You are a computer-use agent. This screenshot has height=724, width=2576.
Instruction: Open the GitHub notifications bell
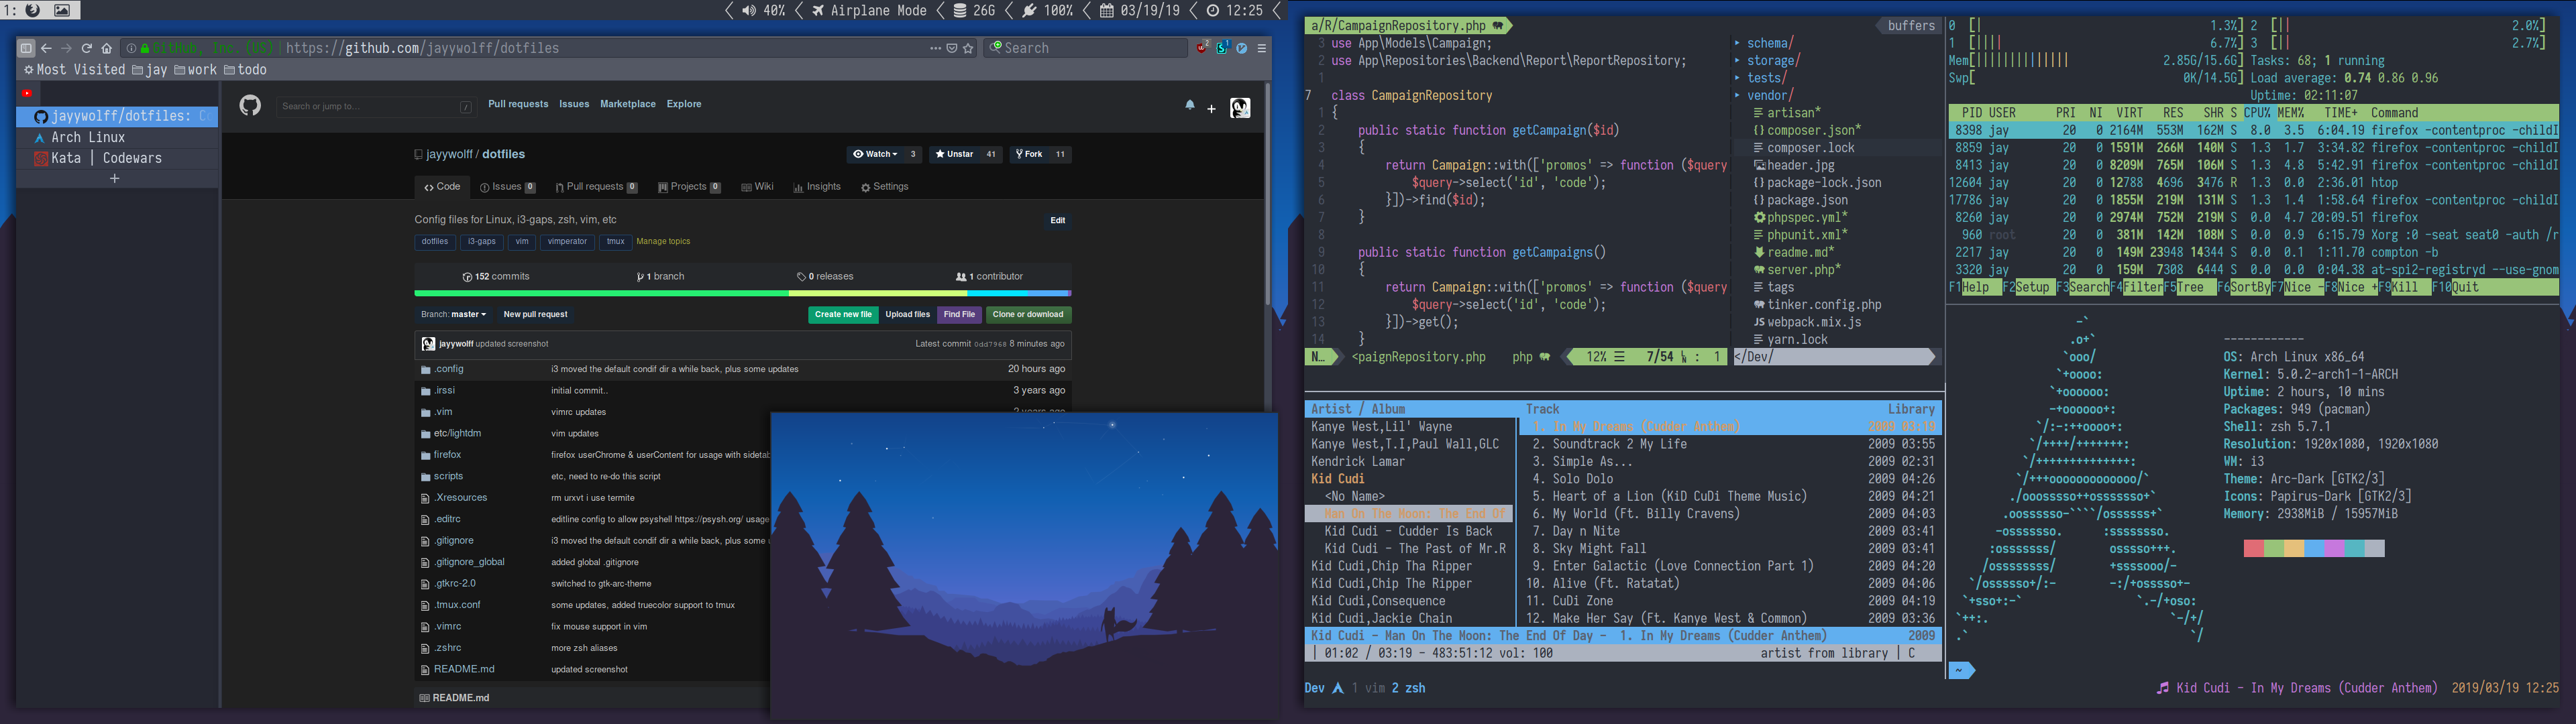click(1190, 105)
